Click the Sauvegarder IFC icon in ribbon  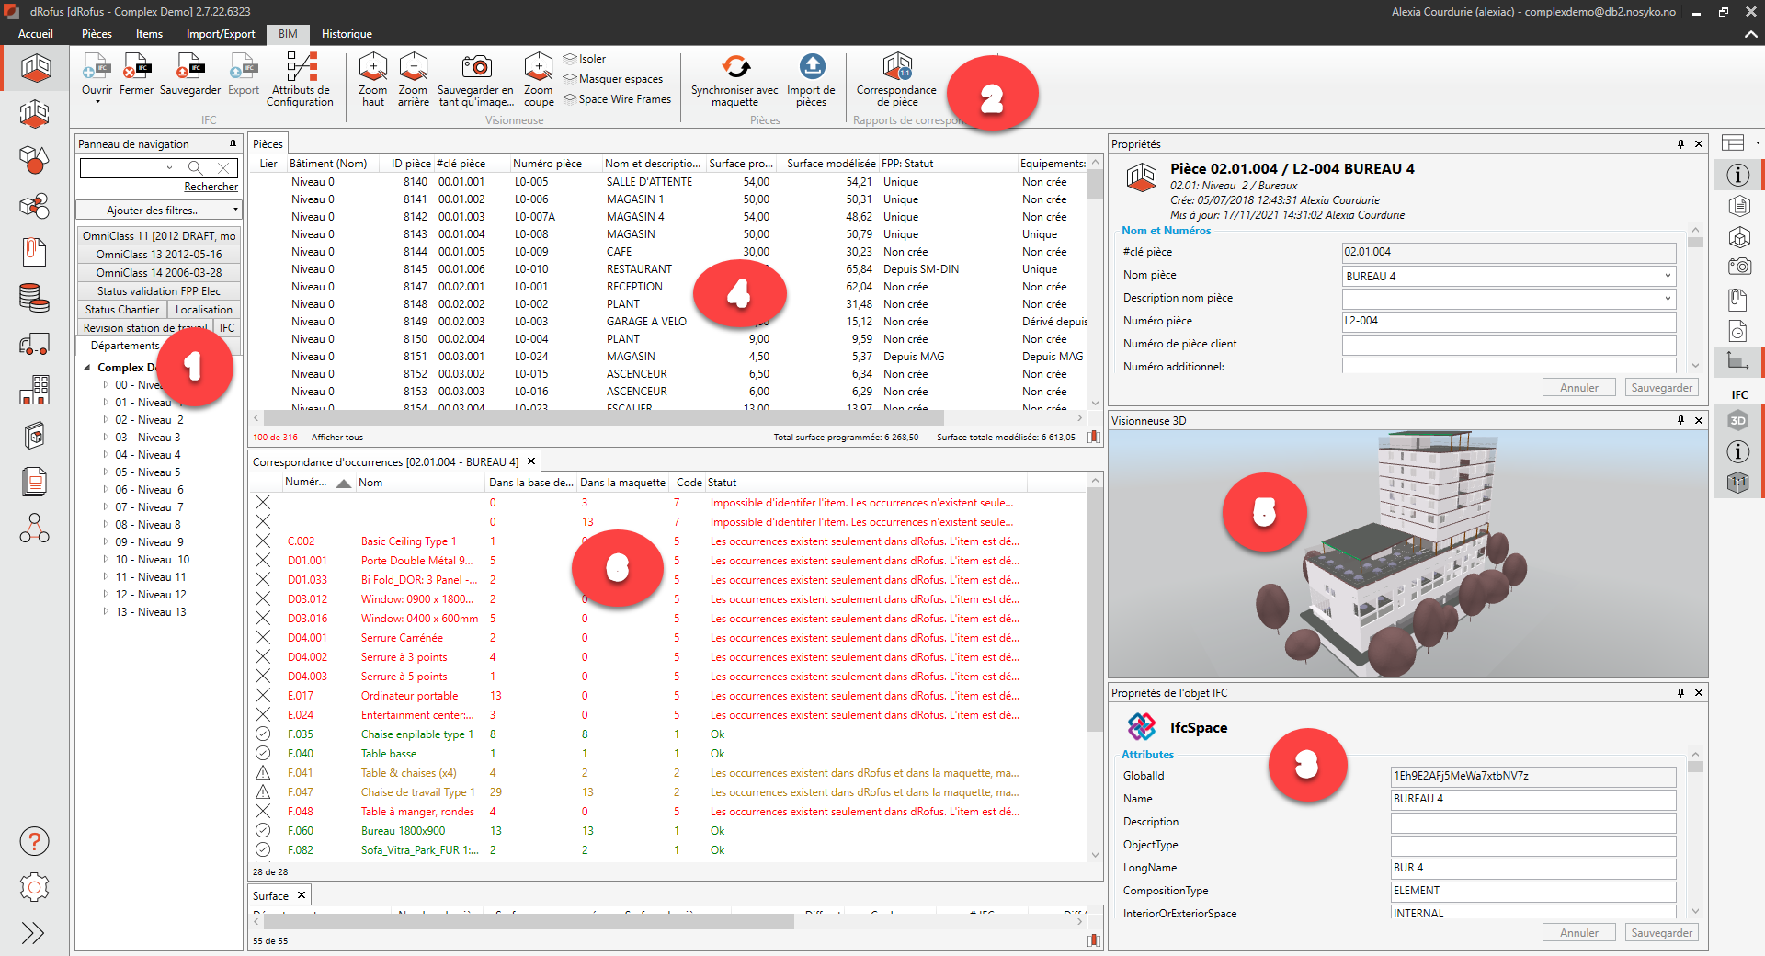coord(190,68)
